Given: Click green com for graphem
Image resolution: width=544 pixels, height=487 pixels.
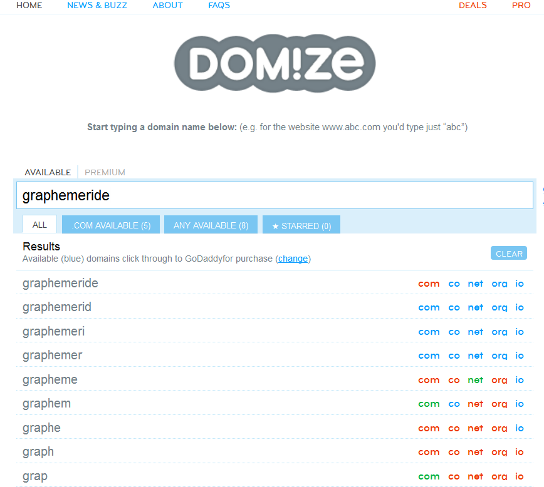Looking at the screenshot, I should 429,404.
